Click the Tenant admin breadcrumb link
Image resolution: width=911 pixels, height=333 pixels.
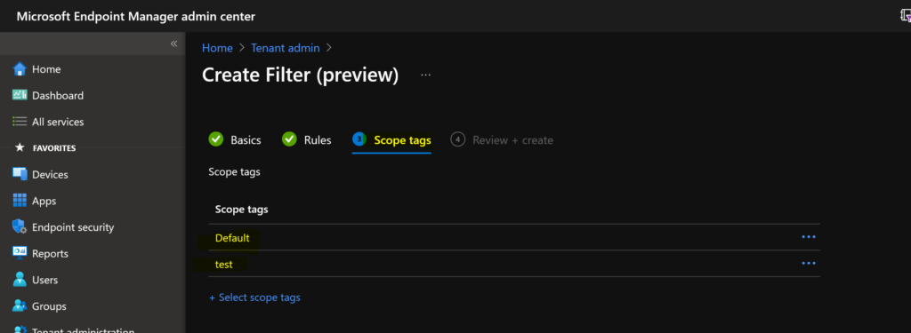286,48
